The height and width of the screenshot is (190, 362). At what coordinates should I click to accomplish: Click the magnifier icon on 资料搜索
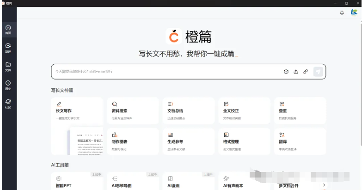(115, 104)
